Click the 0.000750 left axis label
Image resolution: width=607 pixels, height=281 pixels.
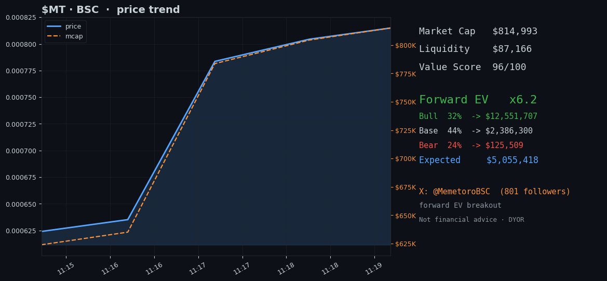22,98
